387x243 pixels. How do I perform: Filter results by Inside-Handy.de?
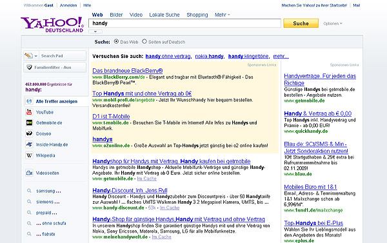tap(52, 144)
